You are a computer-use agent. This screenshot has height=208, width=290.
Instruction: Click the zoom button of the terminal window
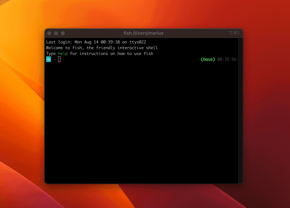63,33
